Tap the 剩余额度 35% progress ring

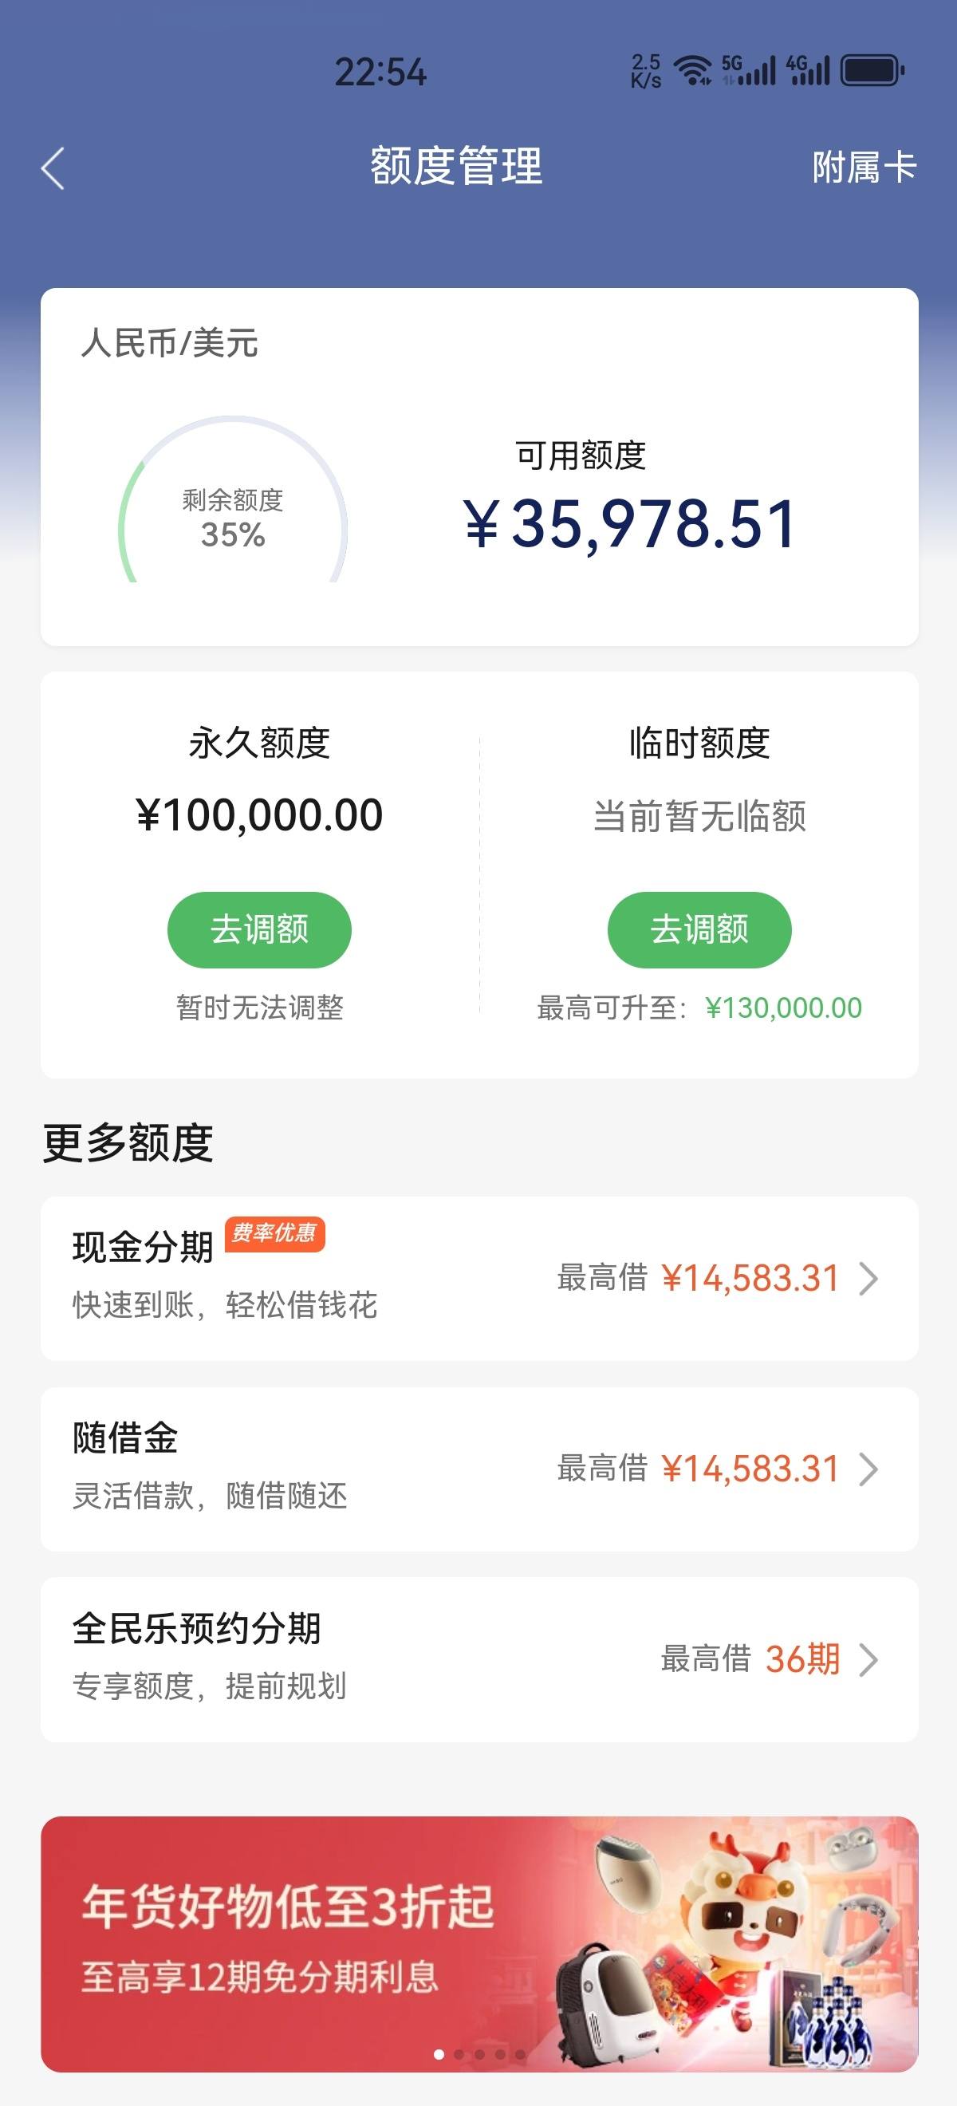[x=233, y=500]
